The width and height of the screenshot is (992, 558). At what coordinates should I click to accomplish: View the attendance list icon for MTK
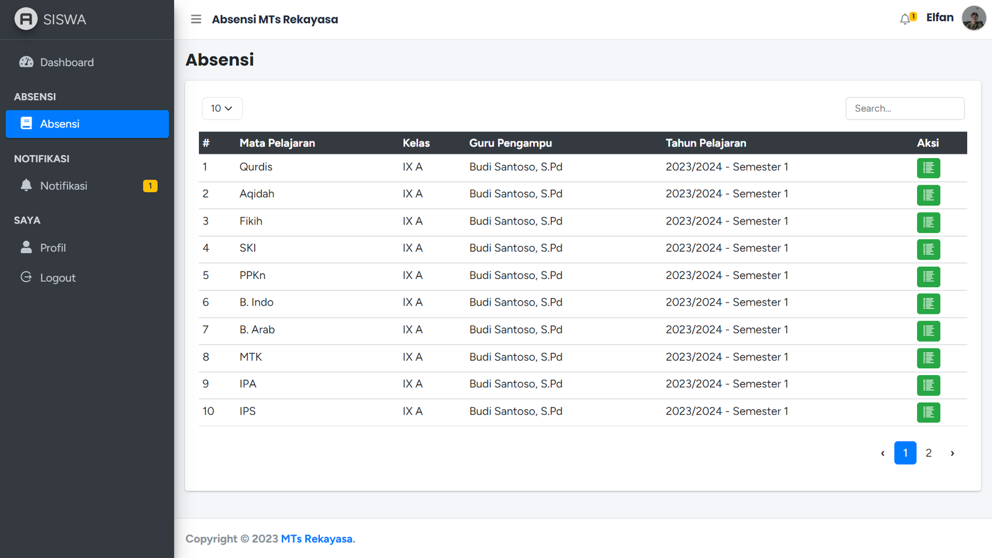[928, 358]
